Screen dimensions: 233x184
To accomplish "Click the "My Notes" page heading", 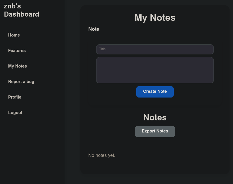I will pyautogui.click(x=155, y=18).
